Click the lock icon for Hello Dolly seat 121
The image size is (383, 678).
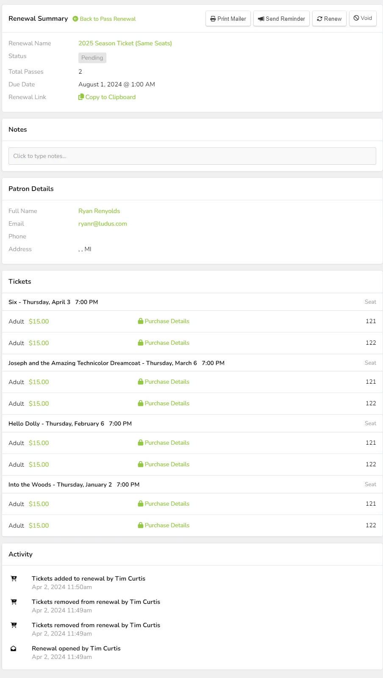pos(140,443)
